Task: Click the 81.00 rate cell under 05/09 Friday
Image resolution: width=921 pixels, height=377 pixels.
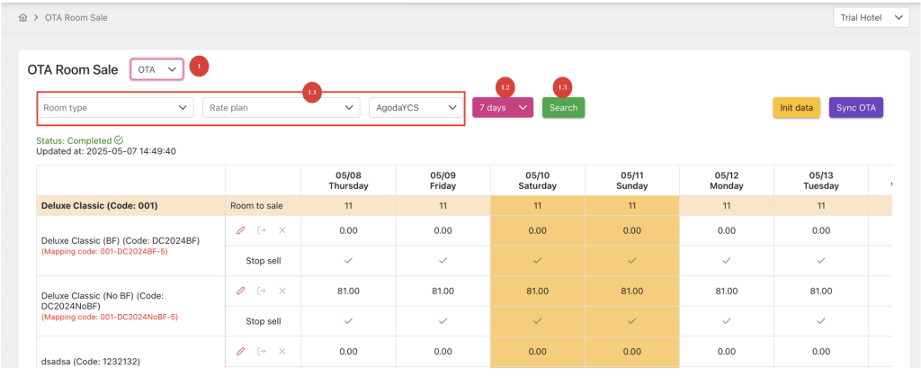Action: click(443, 291)
